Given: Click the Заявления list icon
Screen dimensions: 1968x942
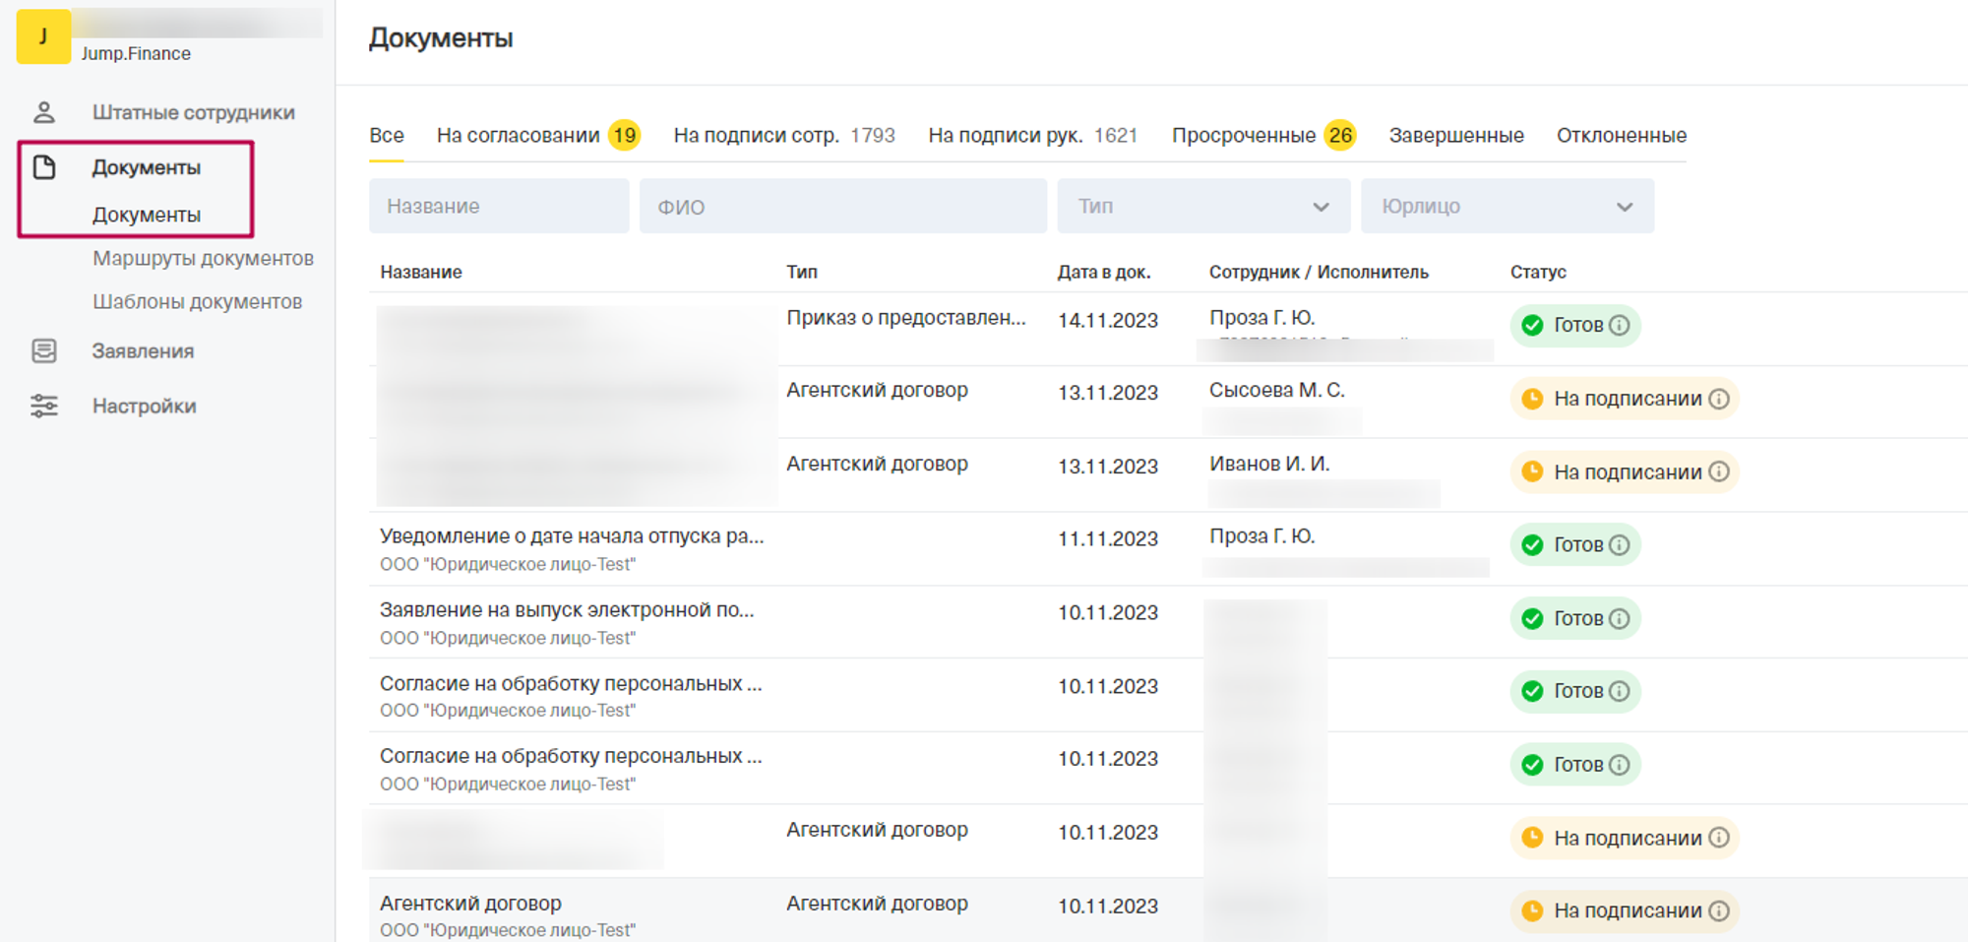Looking at the screenshot, I should [44, 351].
